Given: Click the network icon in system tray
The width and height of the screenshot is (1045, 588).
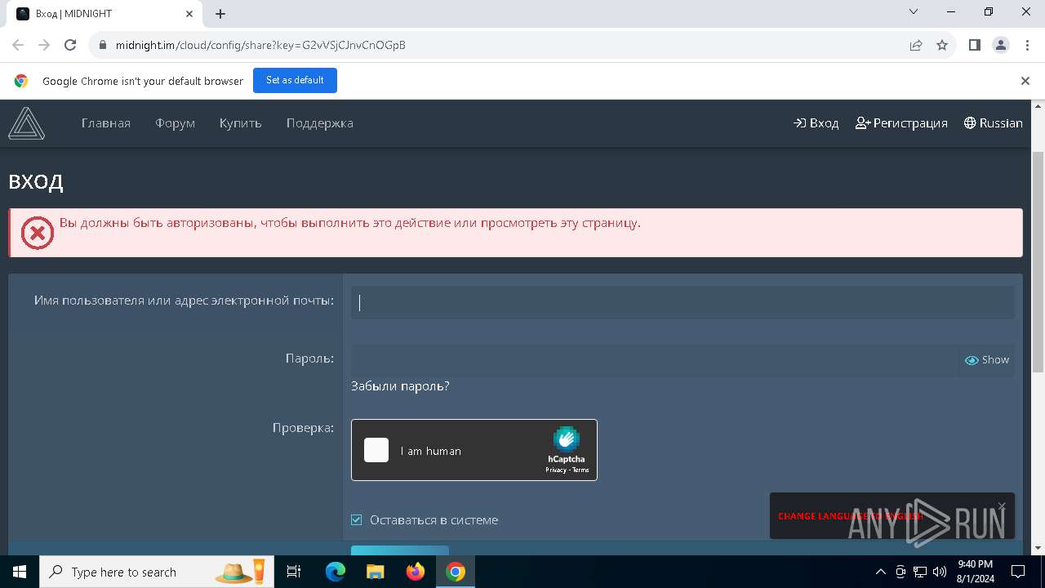Looking at the screenshot, I should 920,572.
